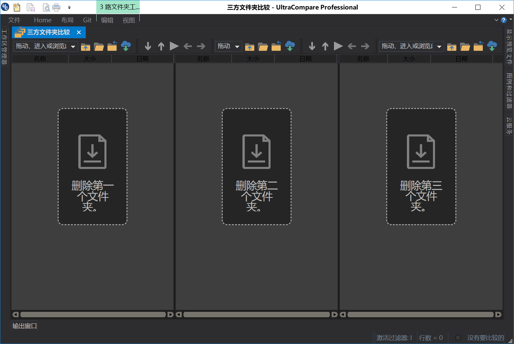Open the 云服务 side panel

coord(509,126)
